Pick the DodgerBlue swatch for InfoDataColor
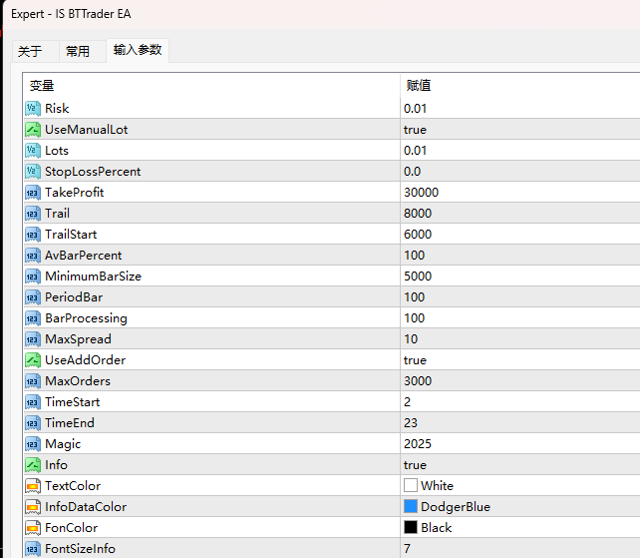640x558 pixels. click(x=411, y=506)
